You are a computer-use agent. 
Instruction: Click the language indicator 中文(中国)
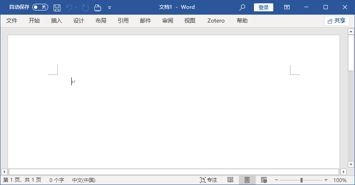coord(84,180)
